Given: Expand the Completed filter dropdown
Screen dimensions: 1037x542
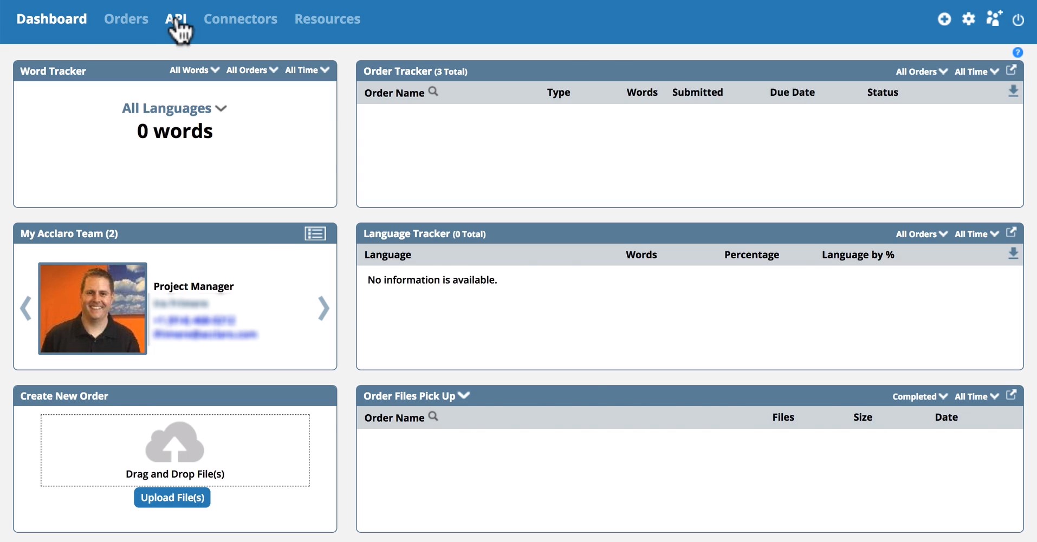Looking at the screenshot, I should click(x=919, y=396).
